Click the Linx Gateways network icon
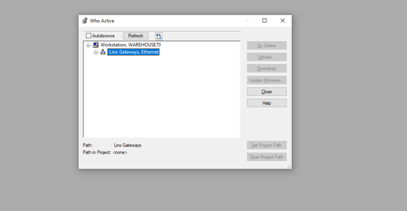This screenshot has height=211, width=407. tap(103, 52)
